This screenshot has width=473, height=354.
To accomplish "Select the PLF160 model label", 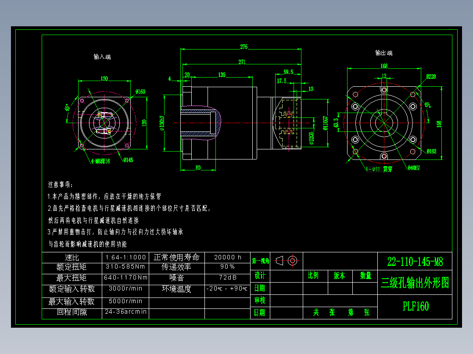I will pos(415,306).
